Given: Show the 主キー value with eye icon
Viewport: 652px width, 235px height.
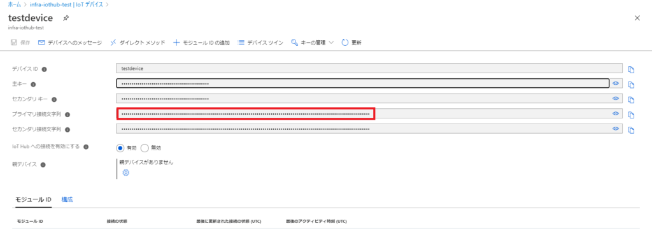Looking at the screenshot, I should [x=616, y=83].
